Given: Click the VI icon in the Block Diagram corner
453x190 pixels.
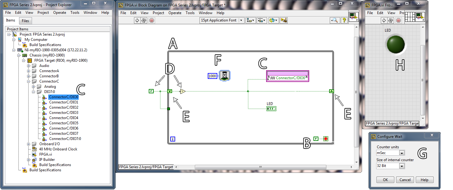Looking at the screenshot, I should [x=353, y=17].
